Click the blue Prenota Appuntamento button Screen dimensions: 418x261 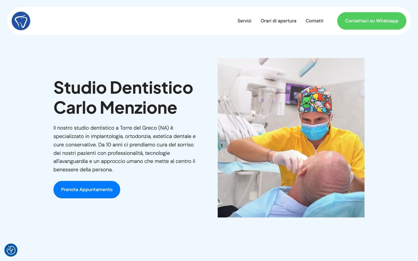[x=87, y=189]
